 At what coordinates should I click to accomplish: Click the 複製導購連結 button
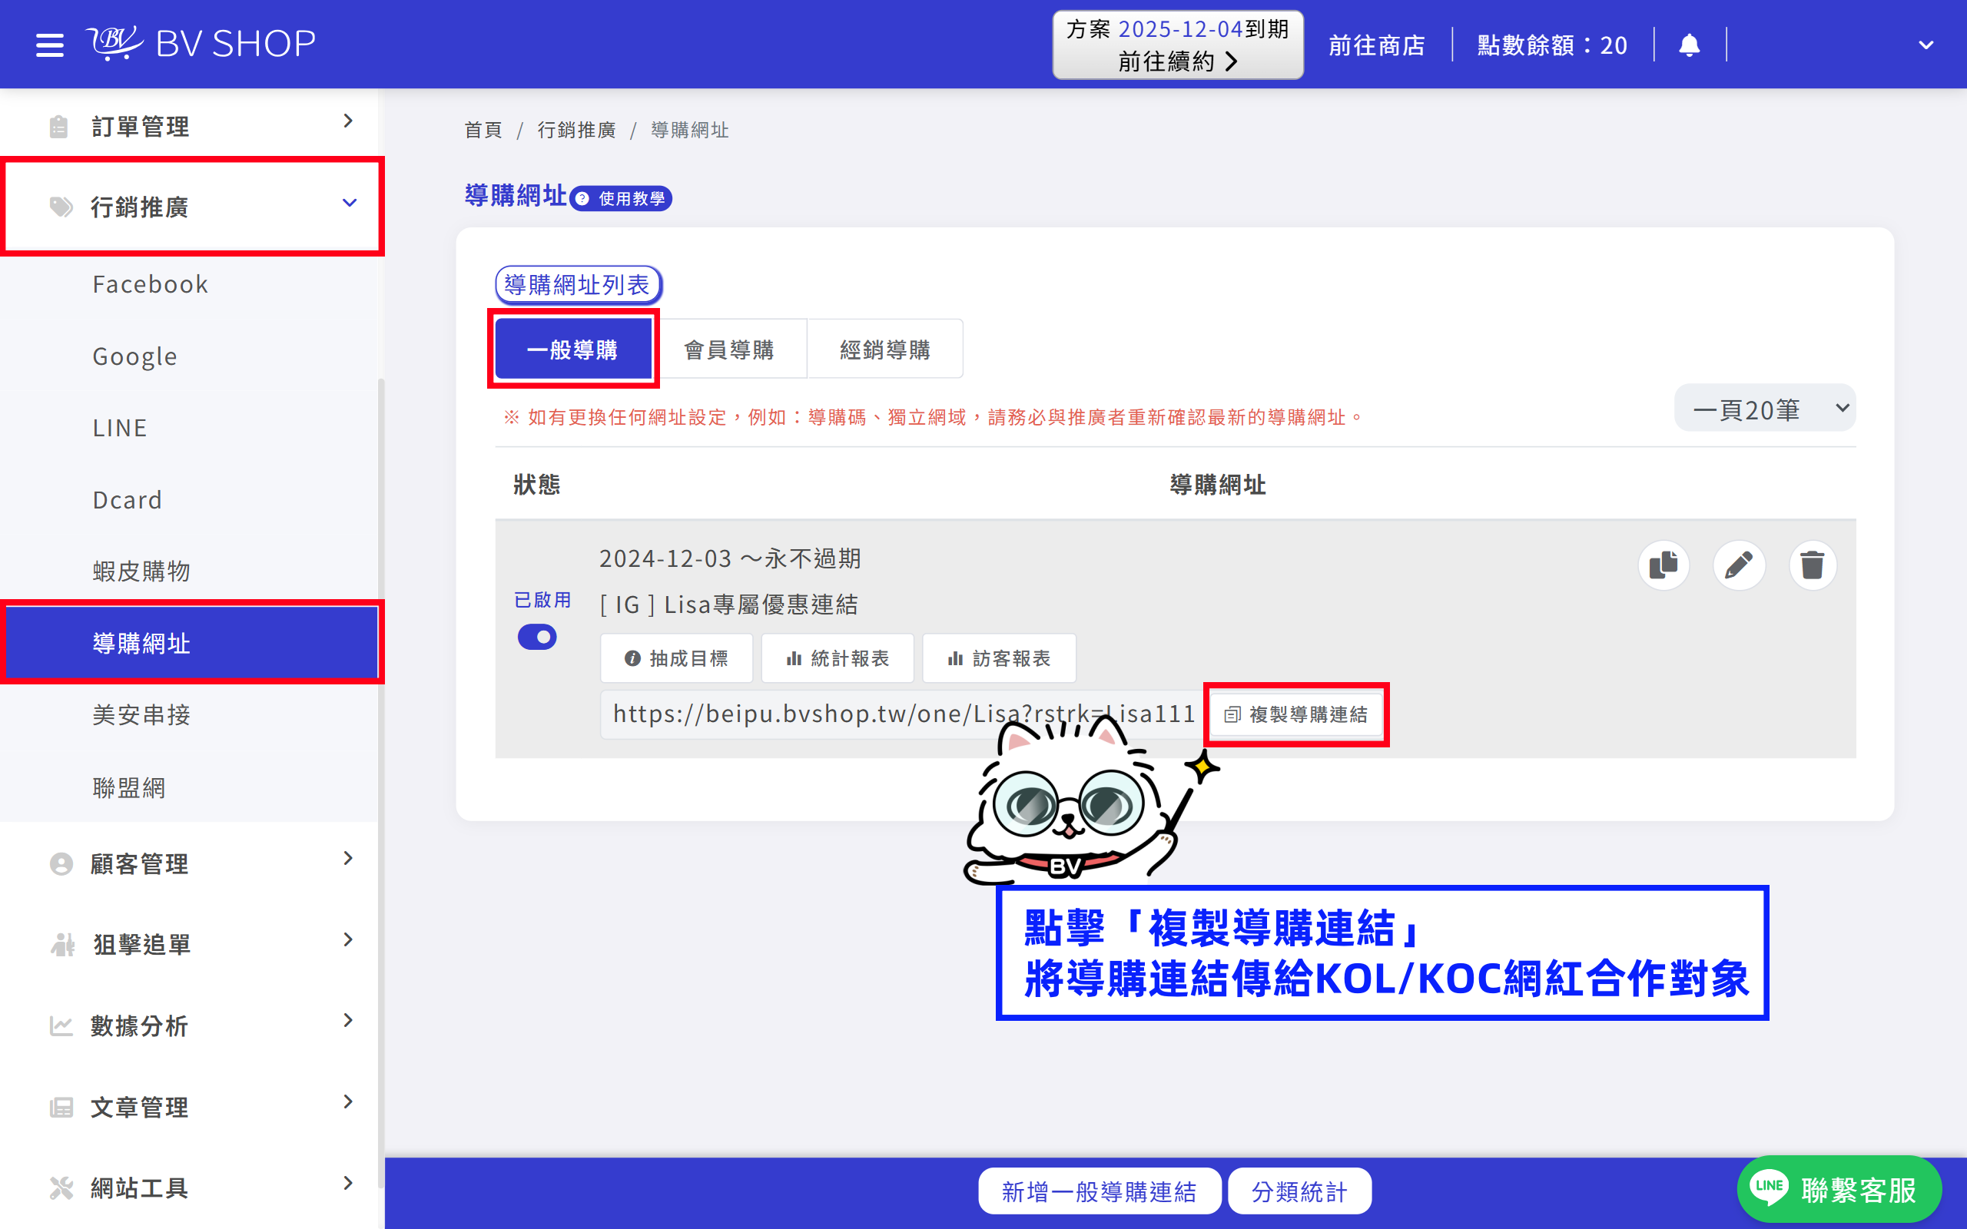pyautogui.click(x=1295, y=714)
